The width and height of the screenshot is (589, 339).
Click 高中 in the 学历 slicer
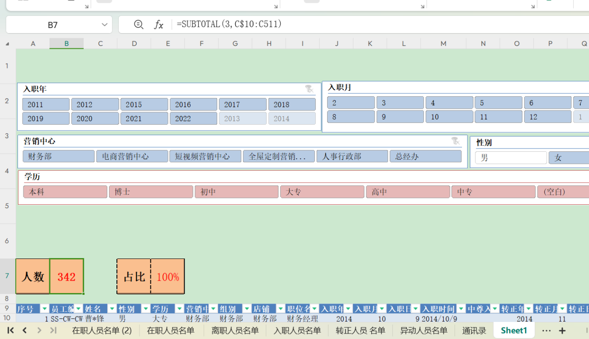tap(408, 192)
